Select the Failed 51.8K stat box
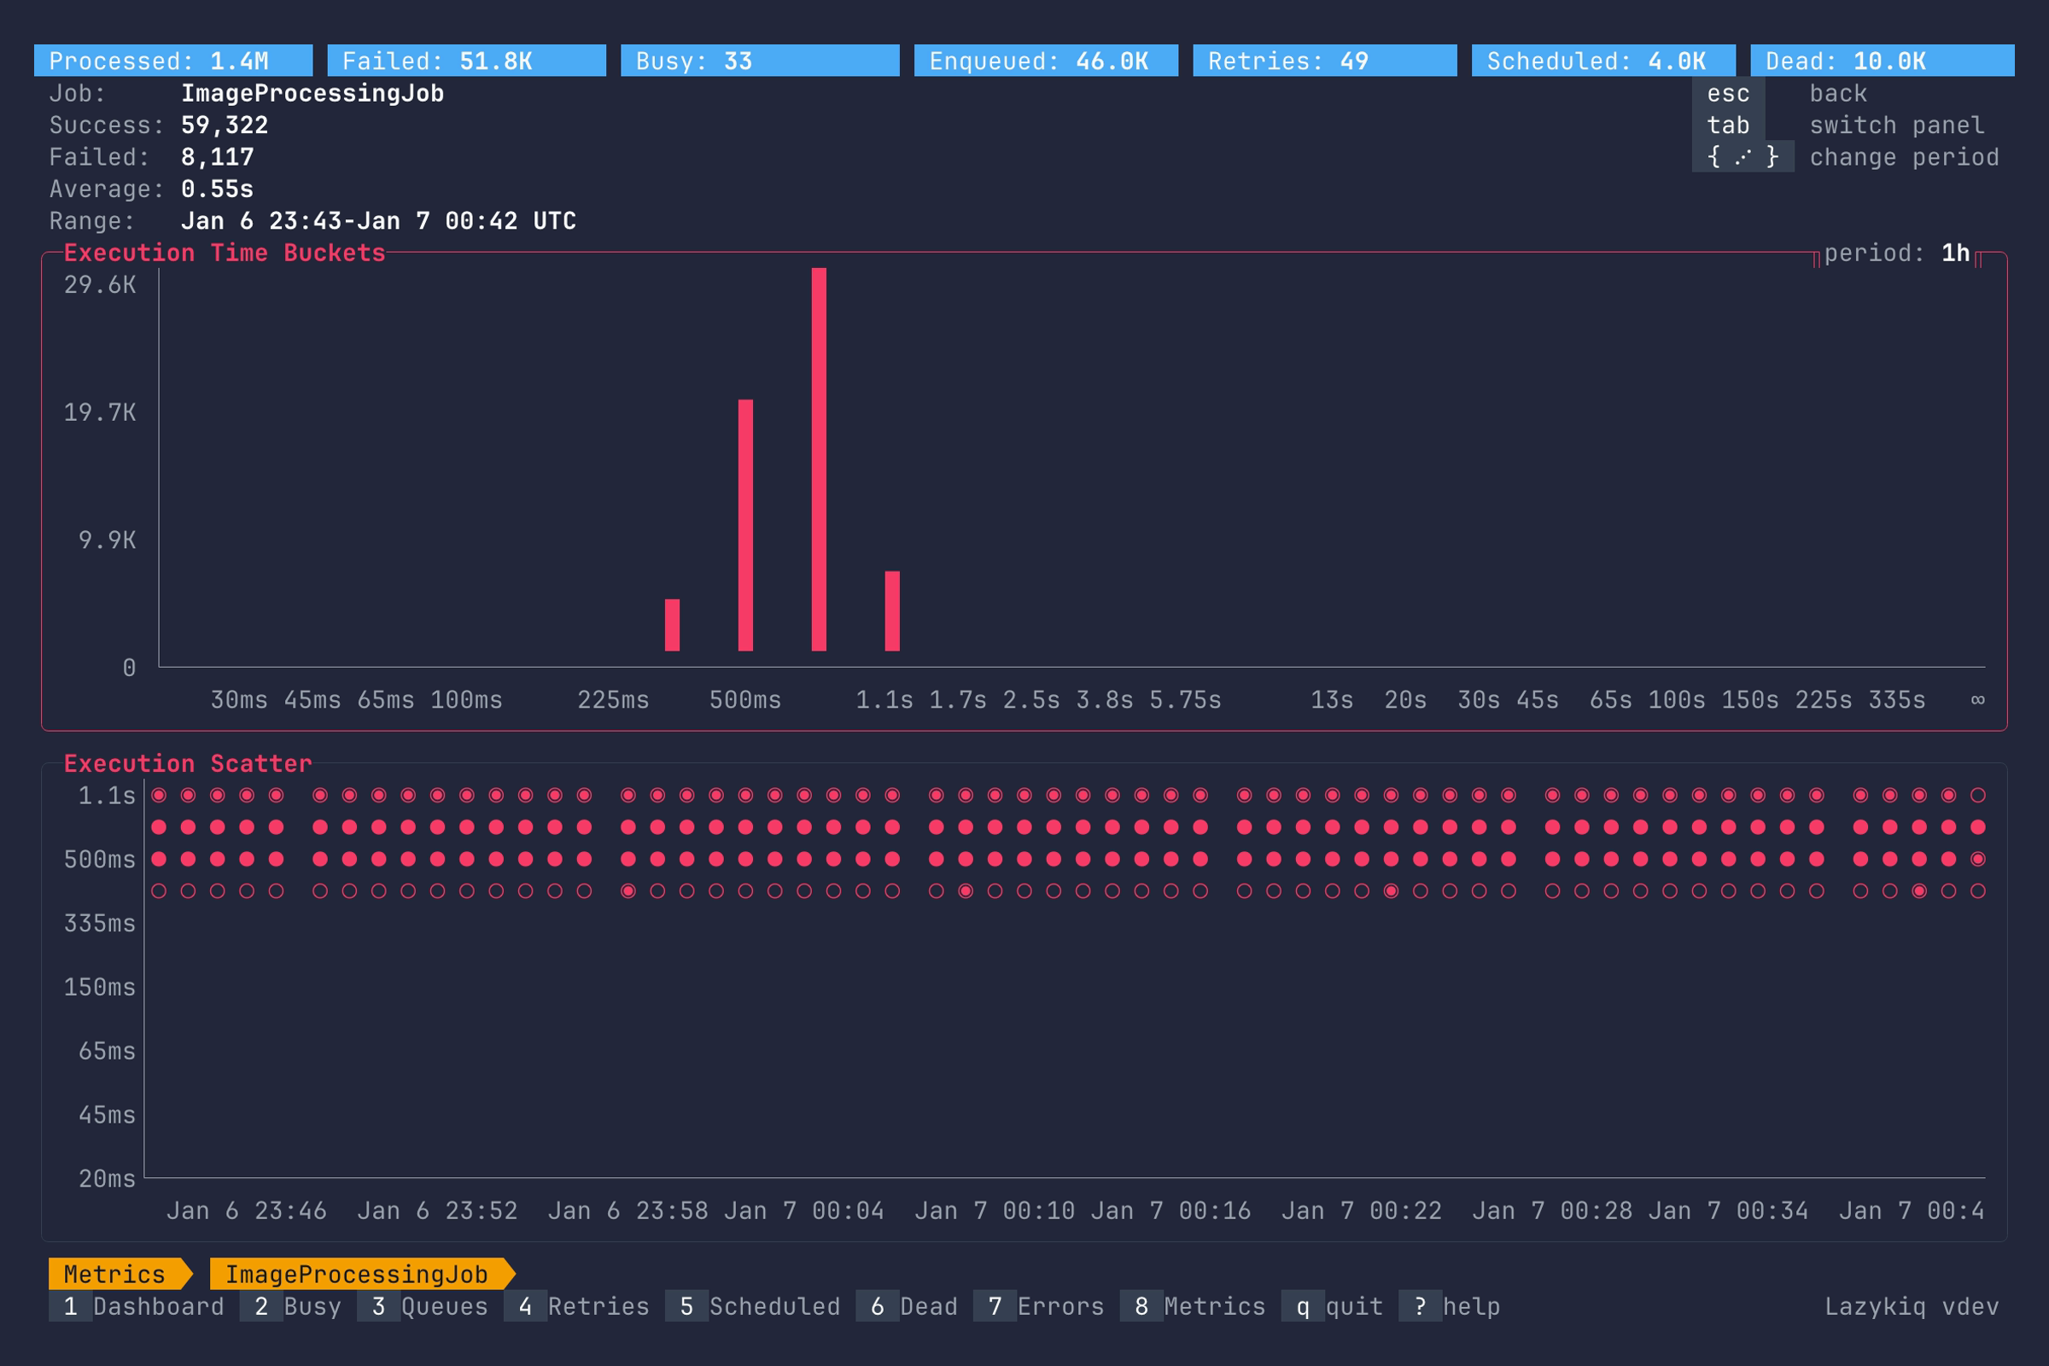Viewport: 2049px width, 1366px height. pyautogui.click(x=464, y=60)
